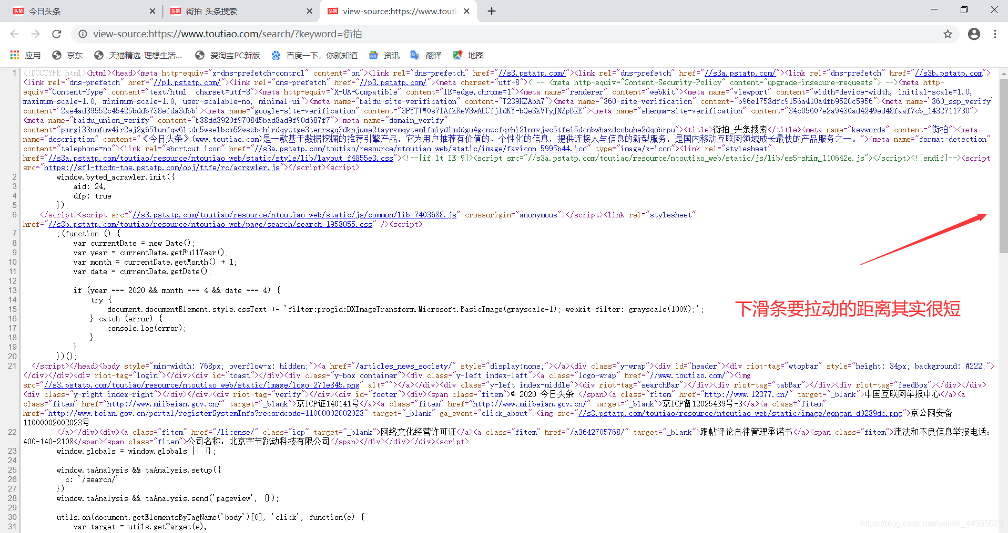1008x533 pixels.
Task: Open the Chrome three-dot menu
Action: pos(995,34)
